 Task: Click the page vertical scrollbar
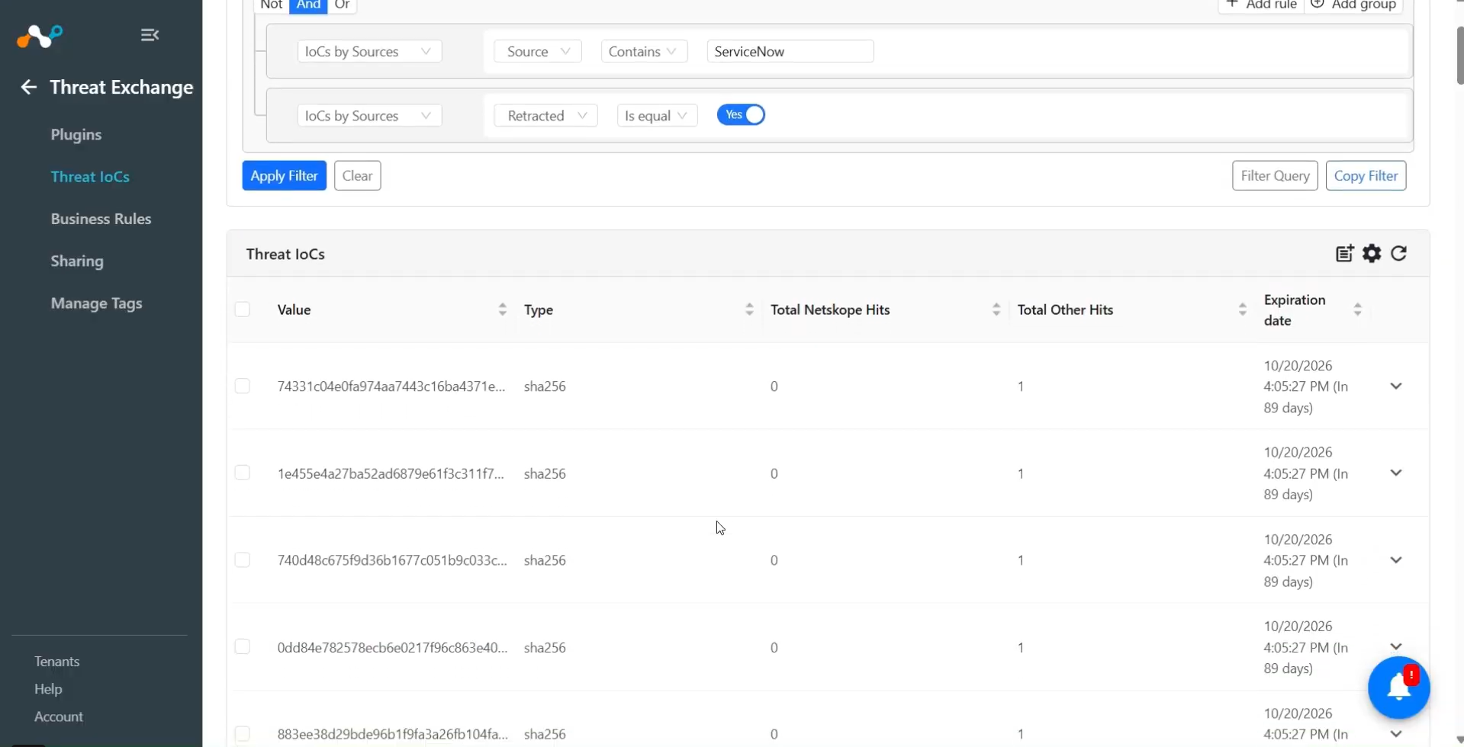pyautogui.click(x=1459, y=55)
